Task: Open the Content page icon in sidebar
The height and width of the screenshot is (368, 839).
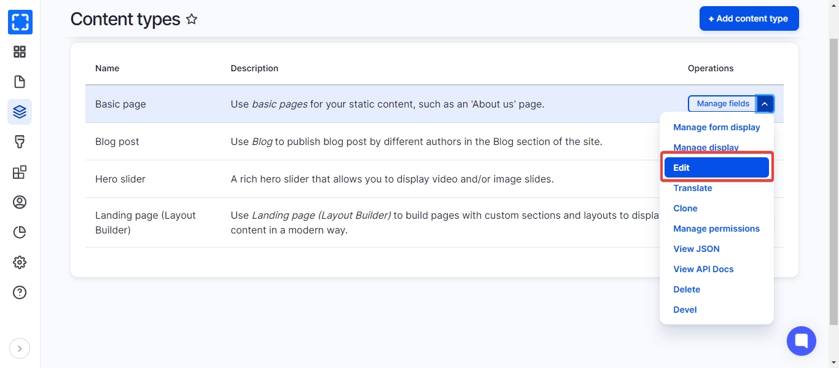Action: coord(20,82)
